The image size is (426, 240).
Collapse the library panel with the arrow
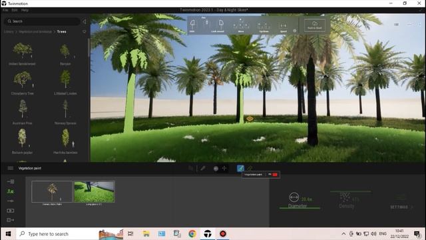click(x=85, y=21)
